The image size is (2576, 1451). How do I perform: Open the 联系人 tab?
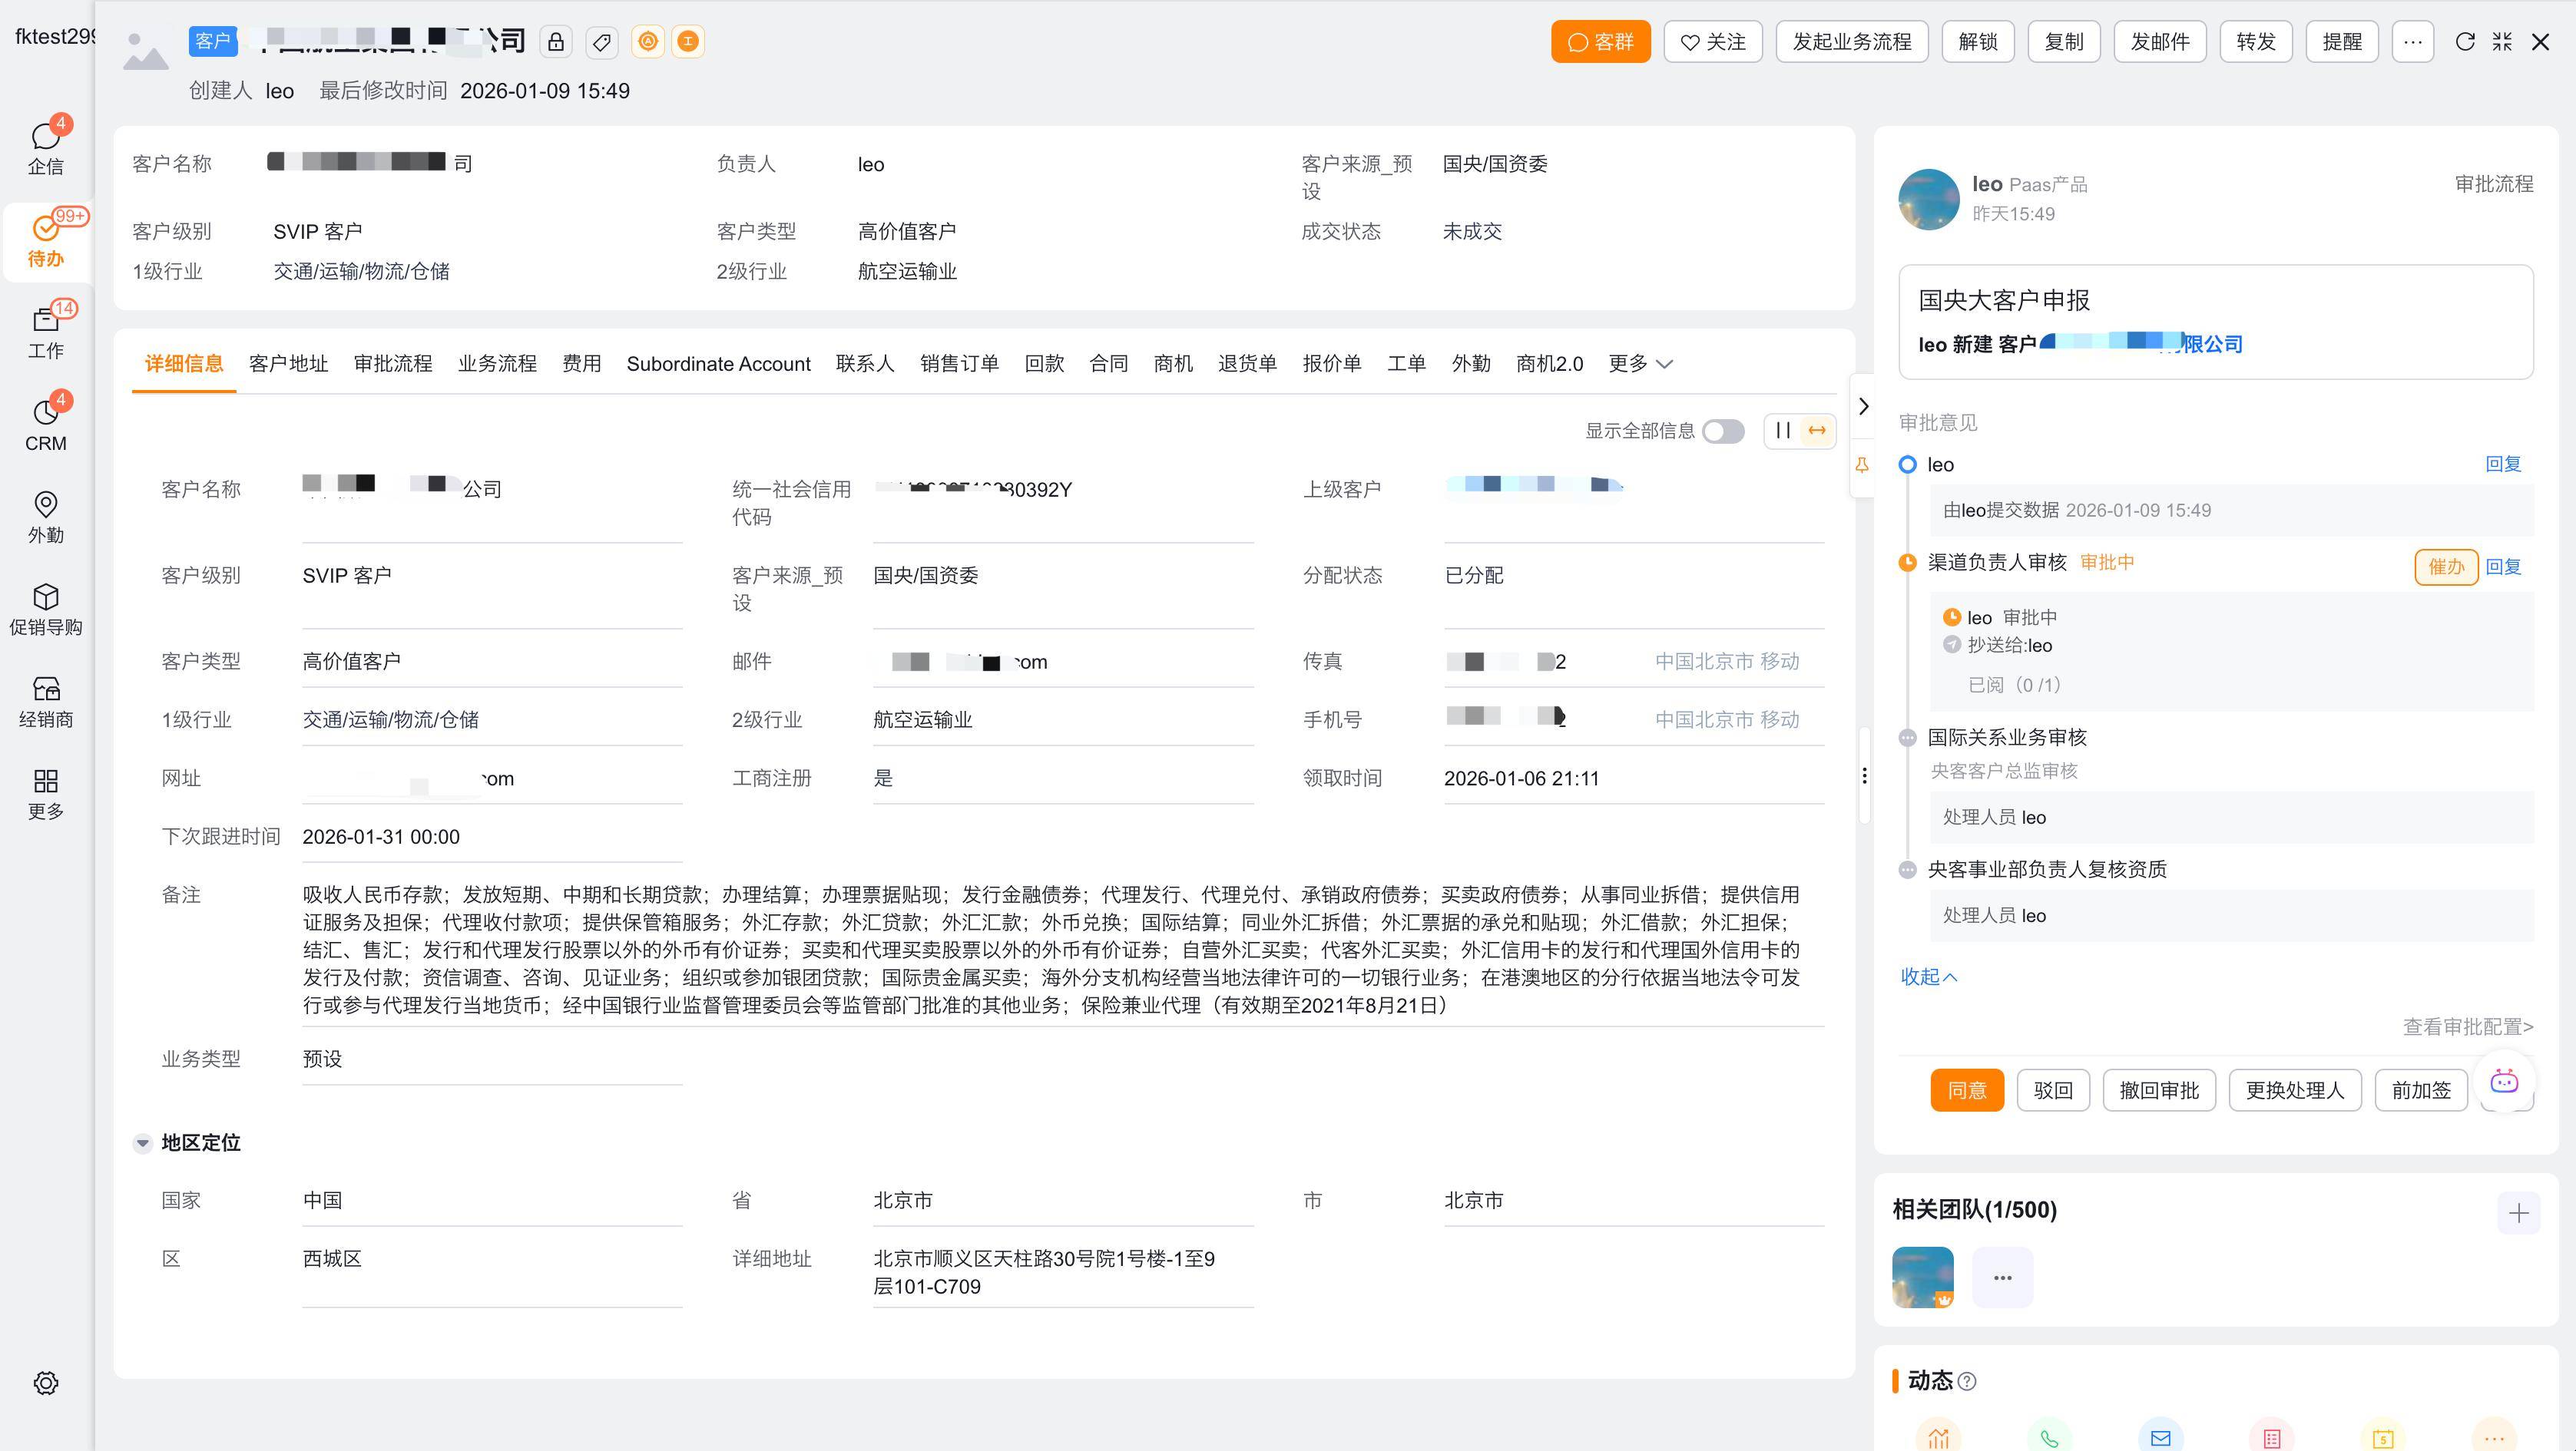pyautogui.click(x=865, y=364)
